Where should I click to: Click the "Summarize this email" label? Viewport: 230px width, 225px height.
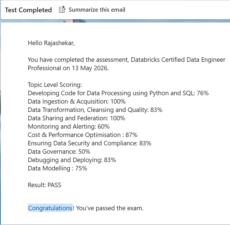click(97, 10)
